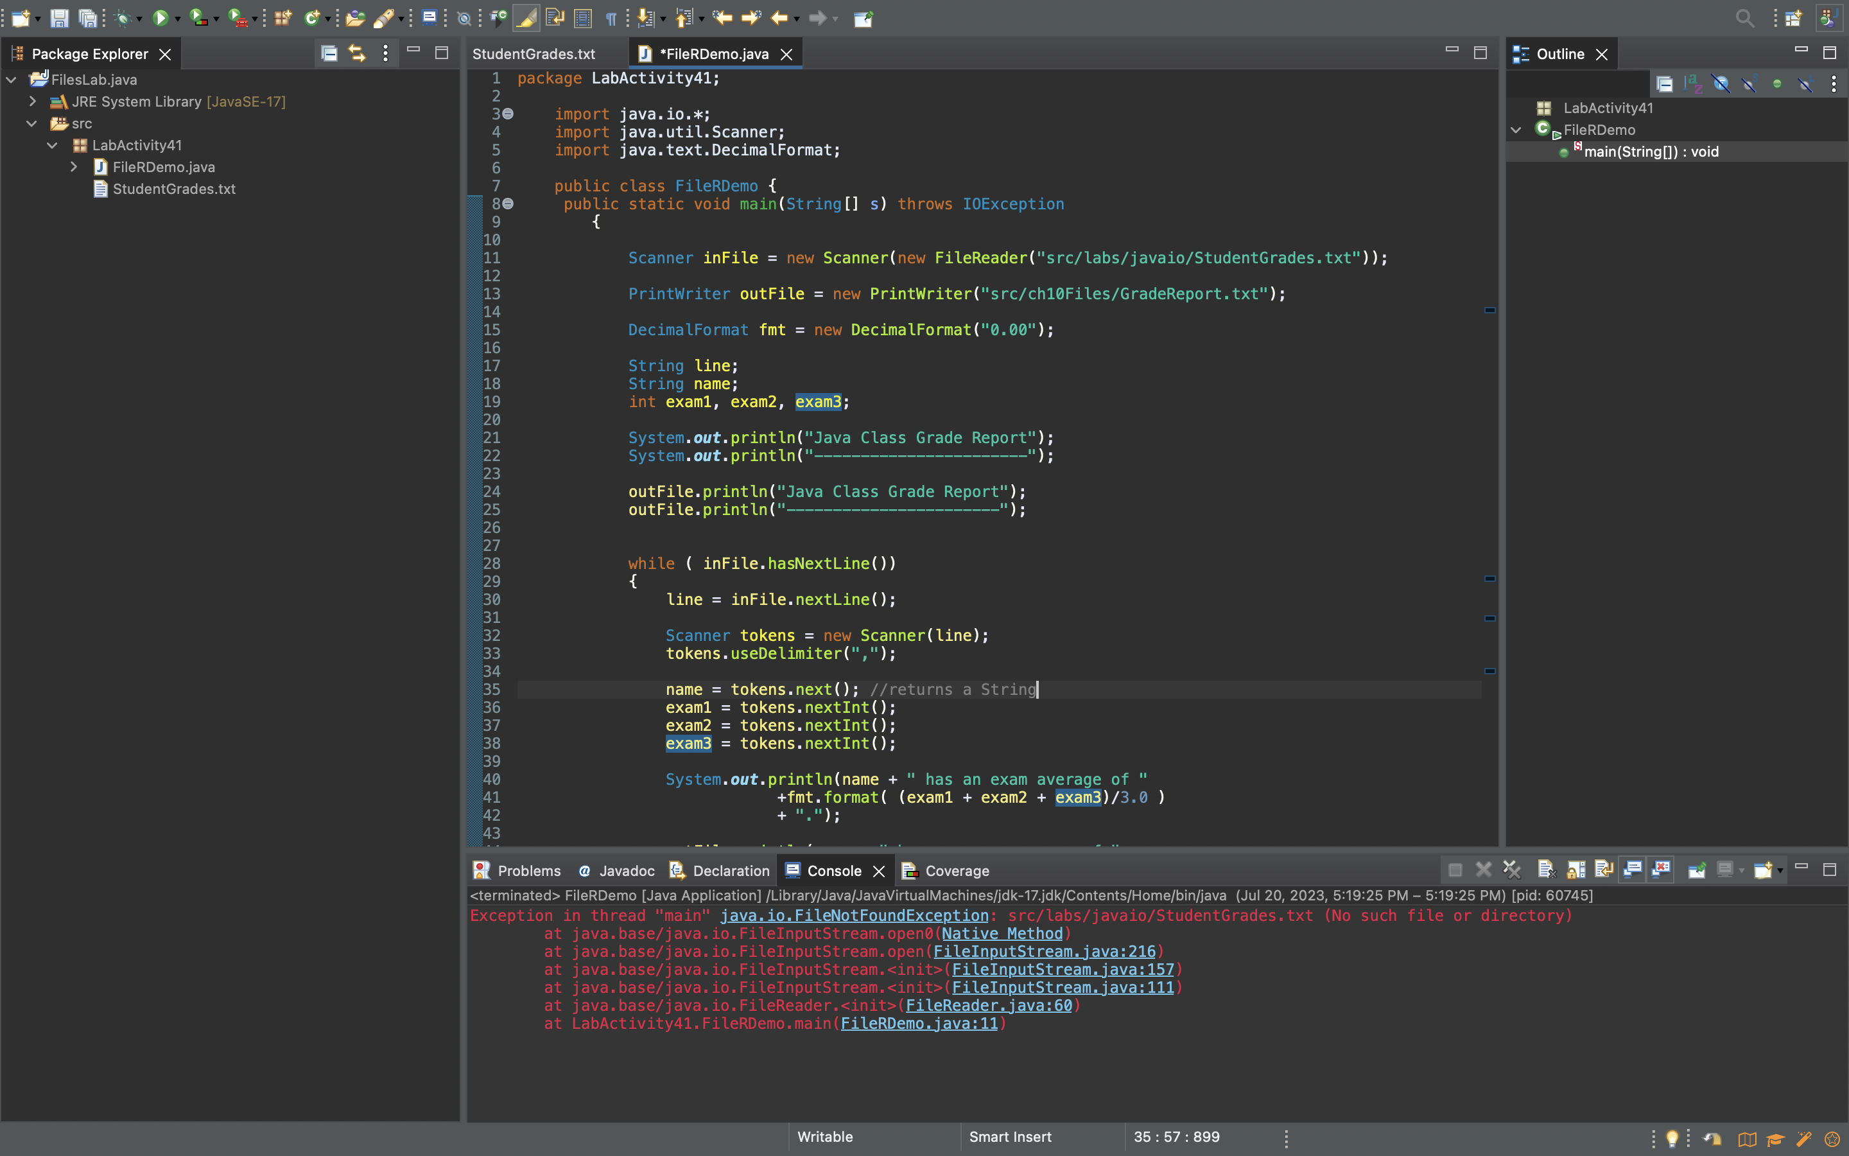The width and height of the screenshot is (1849, 1156).
Task: Click the java.io.FileNotFoundException link
Action: pyautogui.click(x=853, y=915)
